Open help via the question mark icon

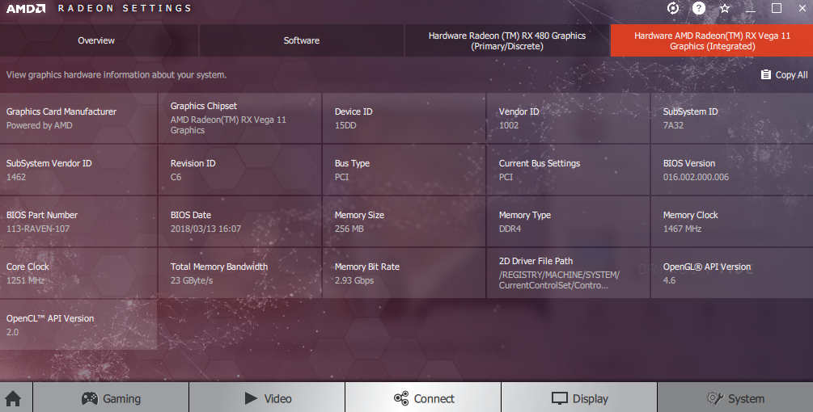point(699,8)
